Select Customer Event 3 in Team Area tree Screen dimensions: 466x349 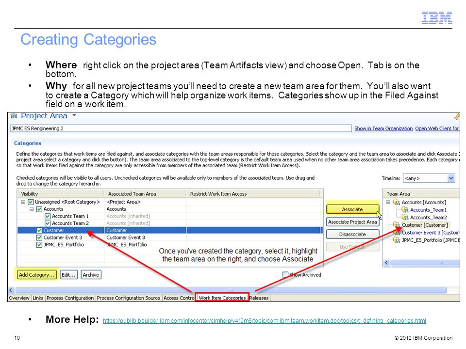pyautogui.click(x=431, y=233)
